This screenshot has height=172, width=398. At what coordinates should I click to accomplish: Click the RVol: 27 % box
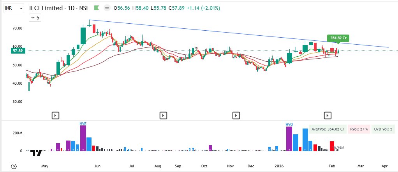(x=359, y=129)
